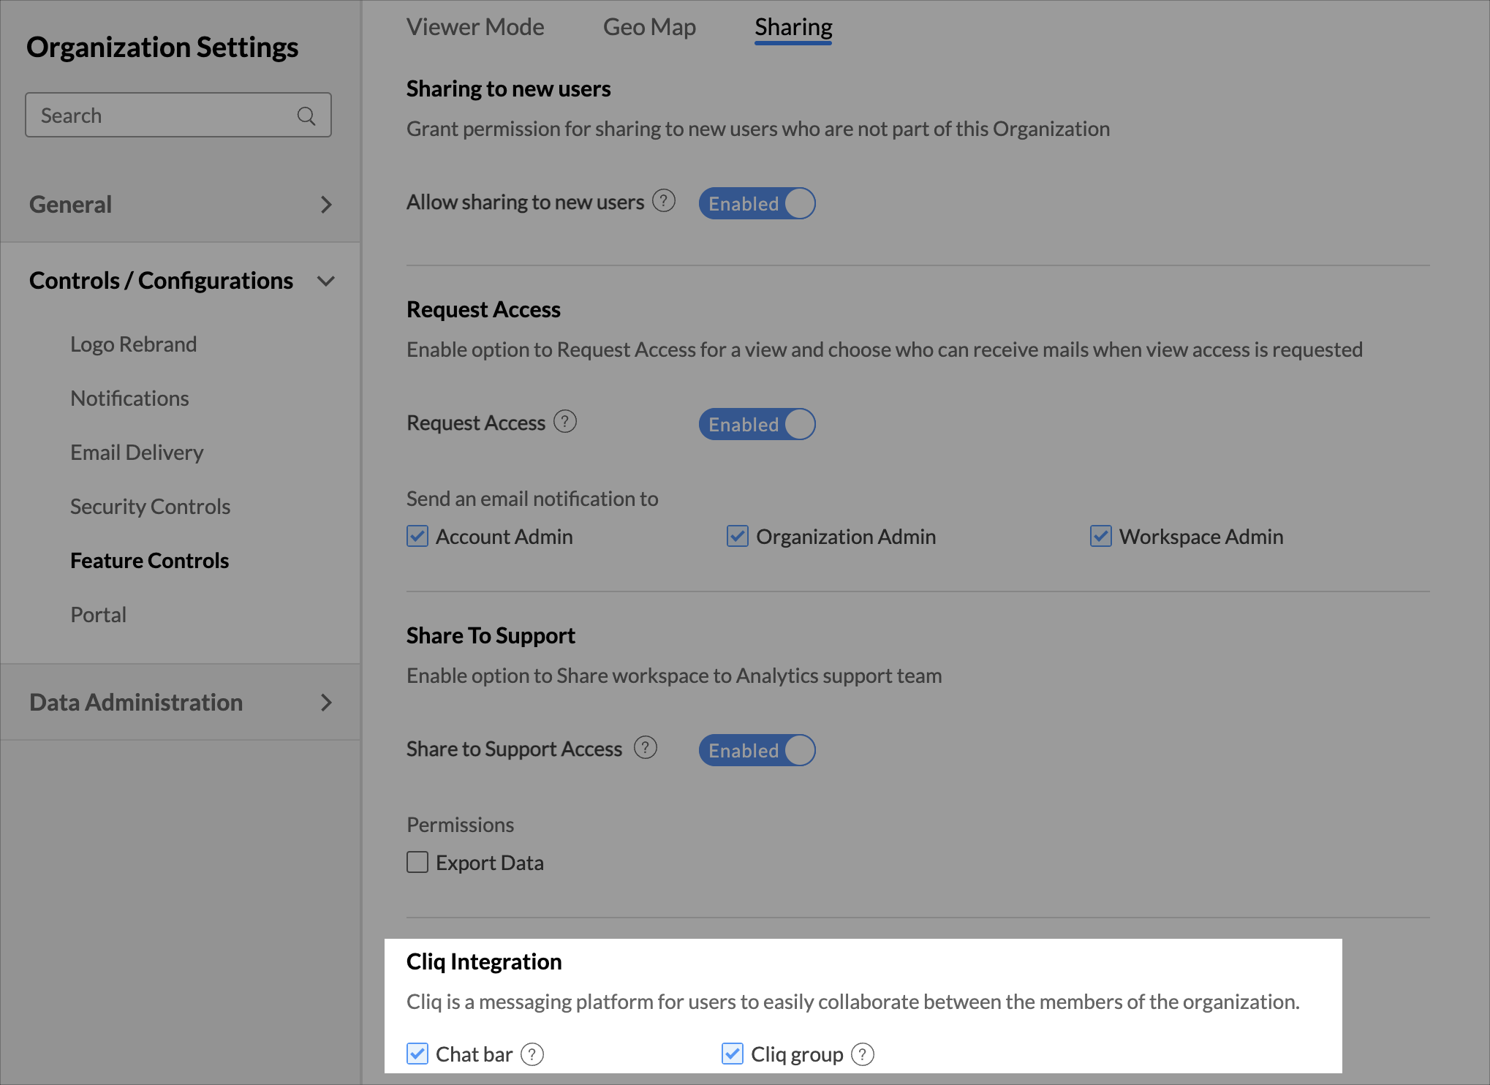This screenshot has height=1085, width=1490.
Task: Uncheck Organization Admin notification checkbox
Action: click(737, 536)
